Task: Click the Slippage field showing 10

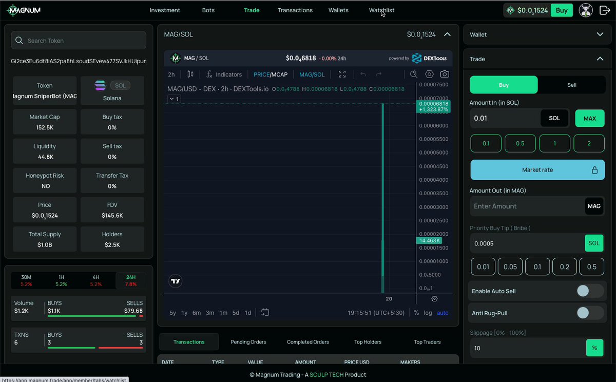Action: (x=528, y=348)
